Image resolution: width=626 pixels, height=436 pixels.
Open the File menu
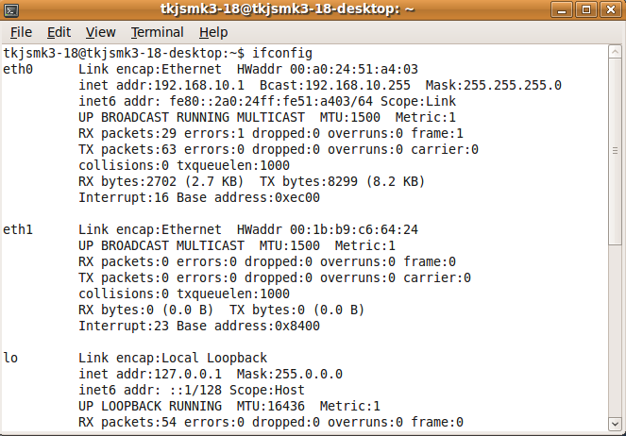(21, 32)
